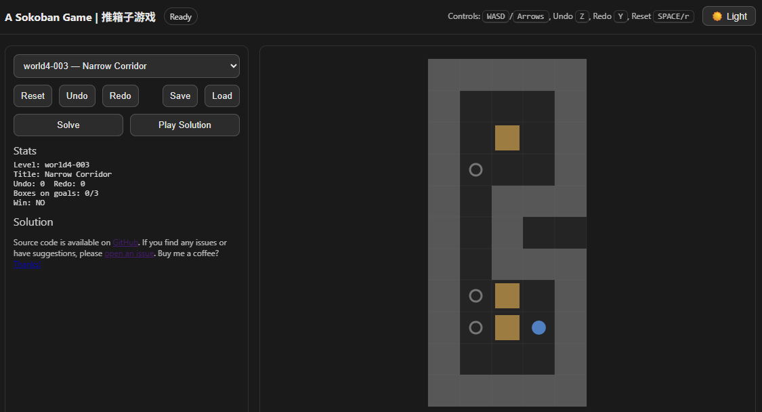Viewport: 762px width, 412px height.
Task: Click the goal circle in the upper room
Action: pyautogui.click(x=475, y=169)
